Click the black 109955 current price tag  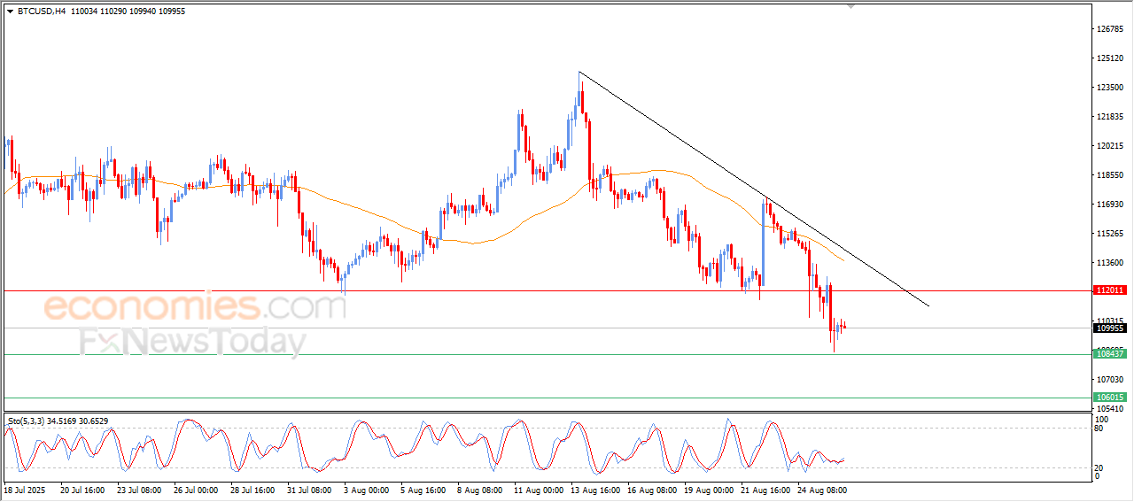click(x=1110, y=328)
